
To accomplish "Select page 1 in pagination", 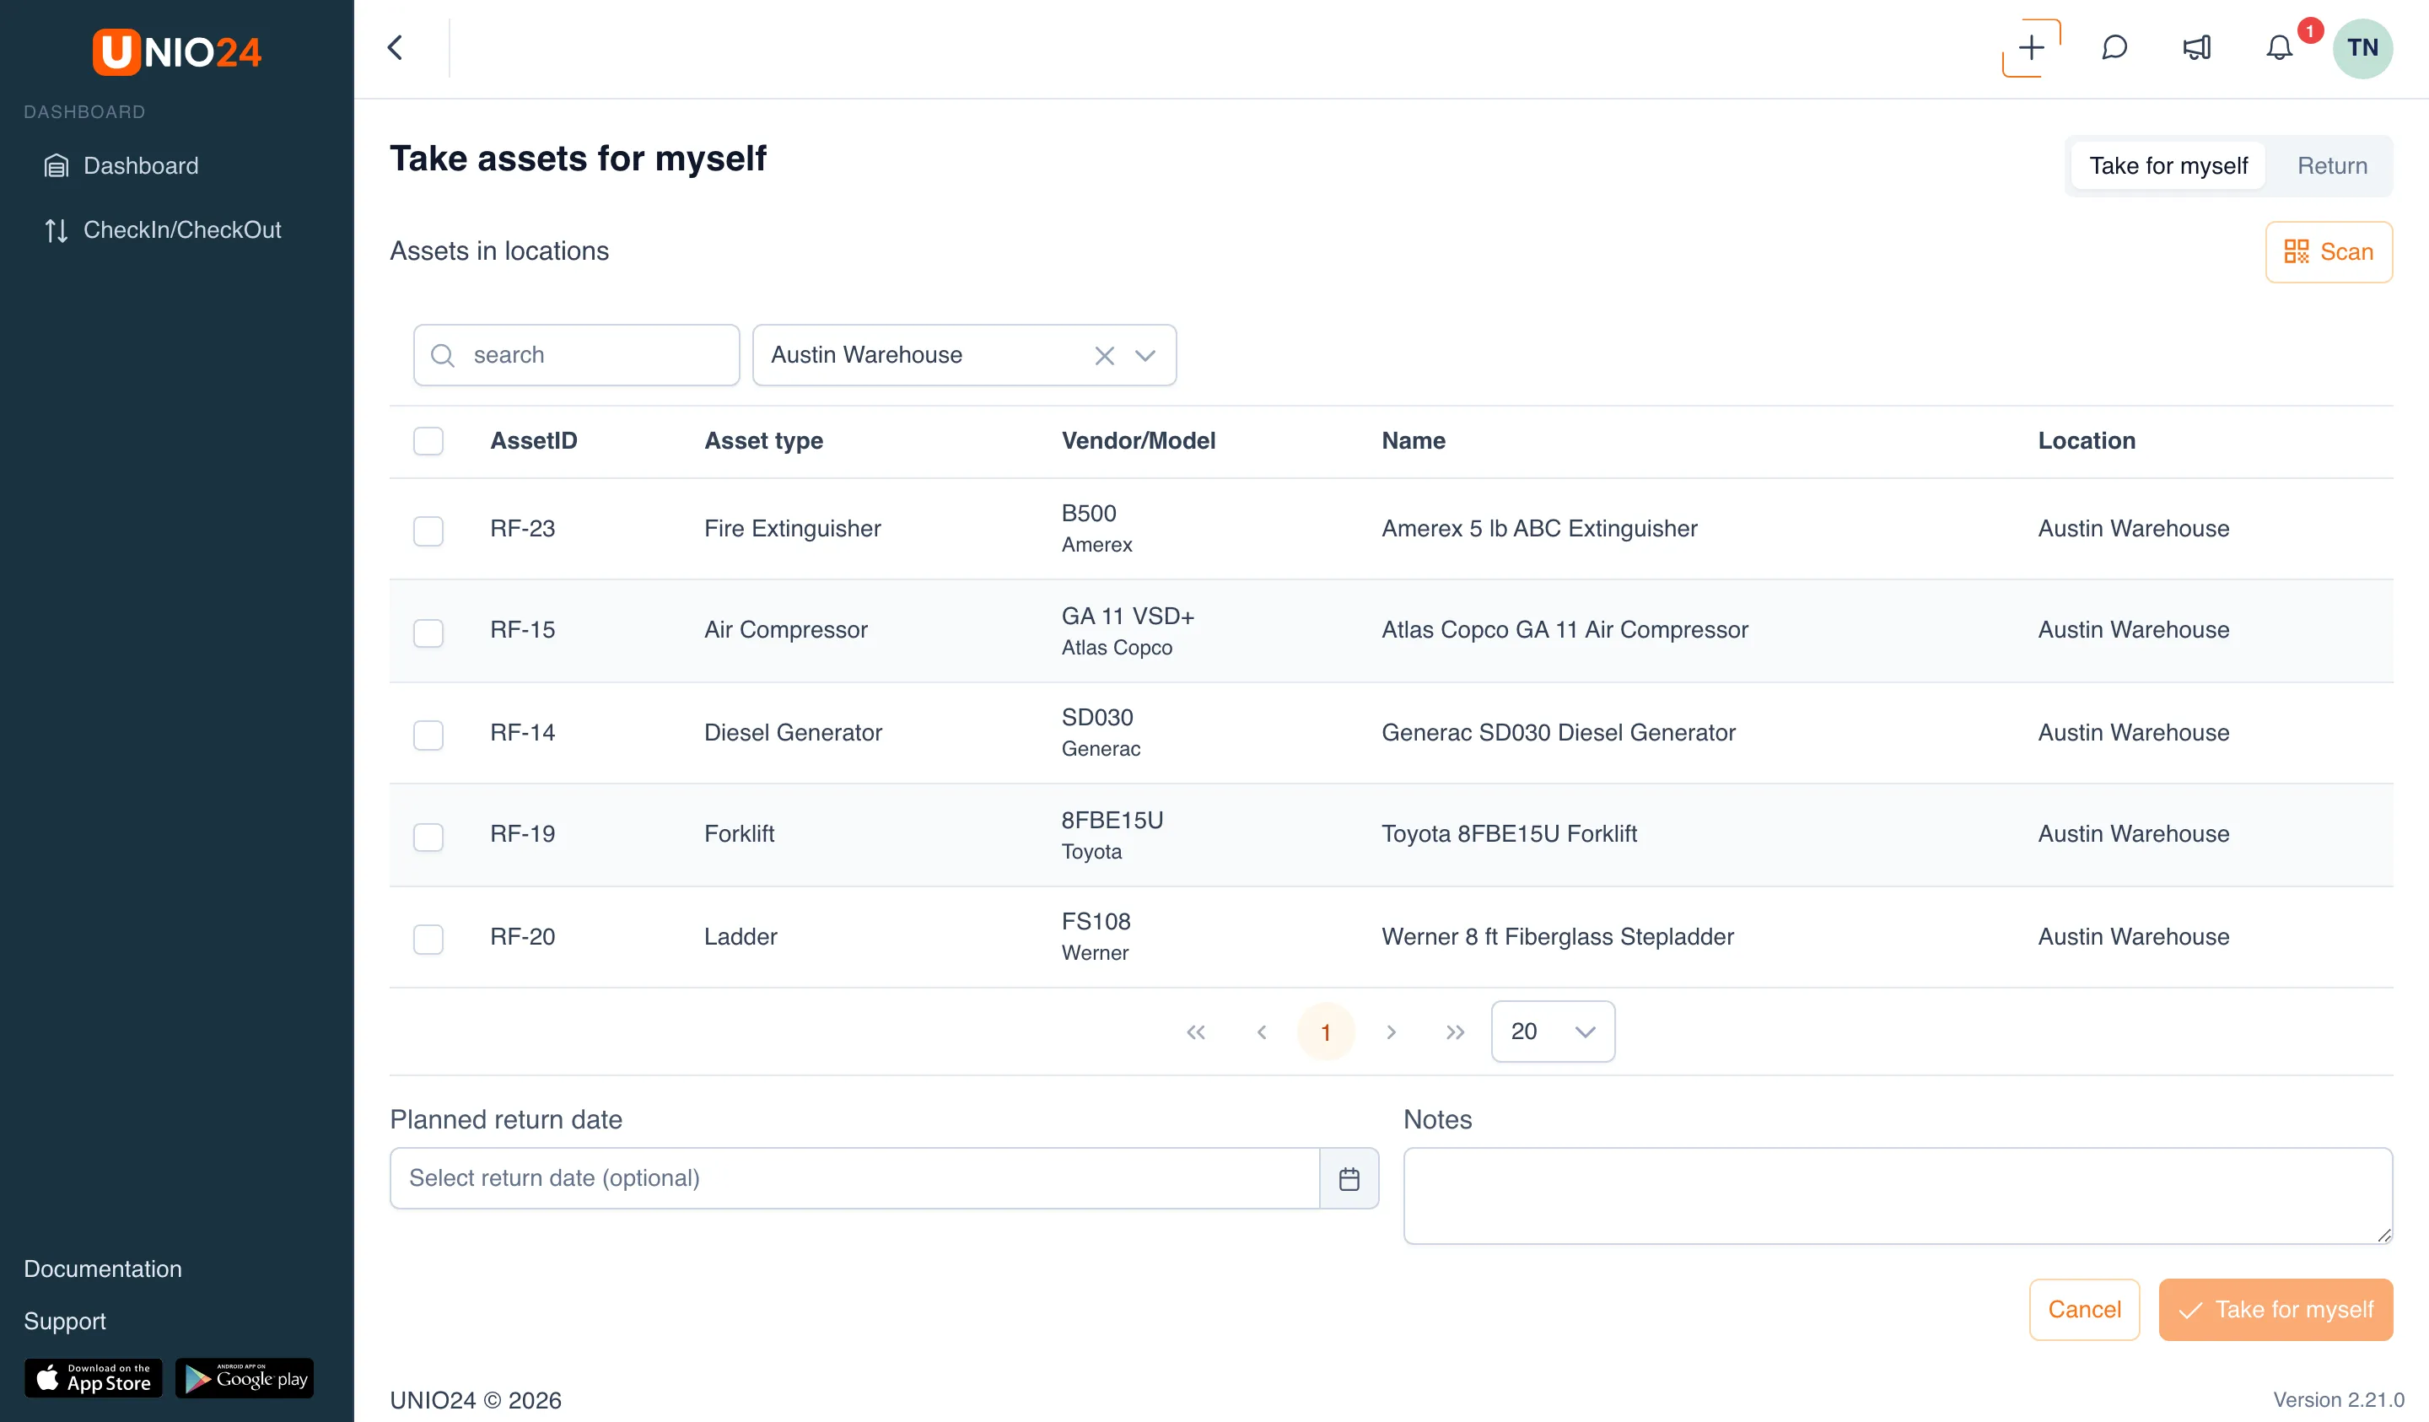I will (x=1327, y=1032).
